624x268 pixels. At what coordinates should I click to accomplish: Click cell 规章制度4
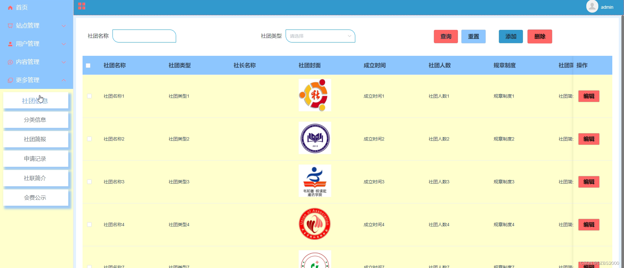504,225
